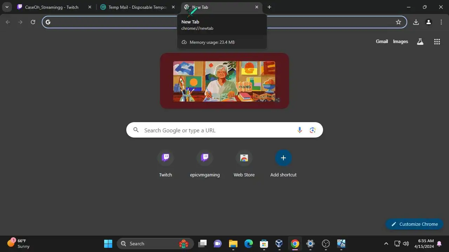Start voice search with microphone icon

pyautogui.click(x=300, y=130)
